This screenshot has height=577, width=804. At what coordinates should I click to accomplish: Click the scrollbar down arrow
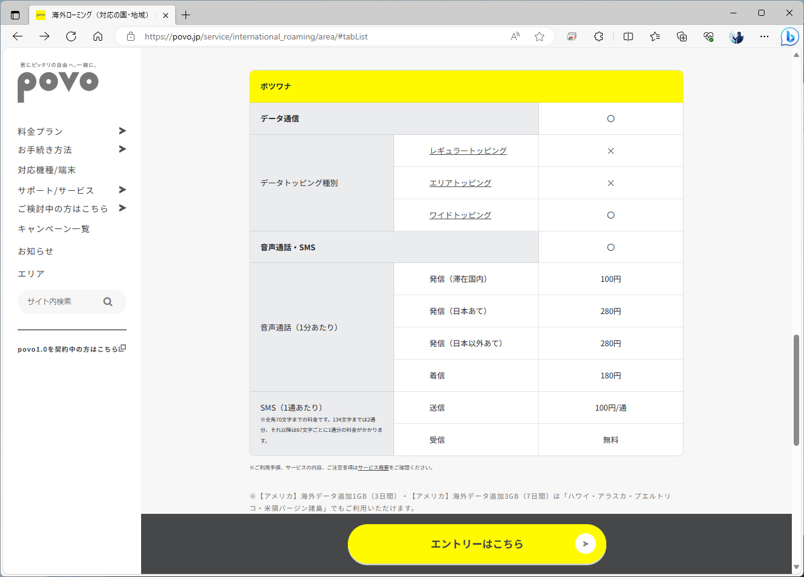click(x=796, y=567)
